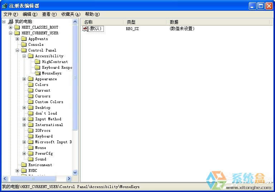Click the tree's vertical scrollbar down arrow
275x192 pixels.
pyautogui.click(x=75, y=172)
